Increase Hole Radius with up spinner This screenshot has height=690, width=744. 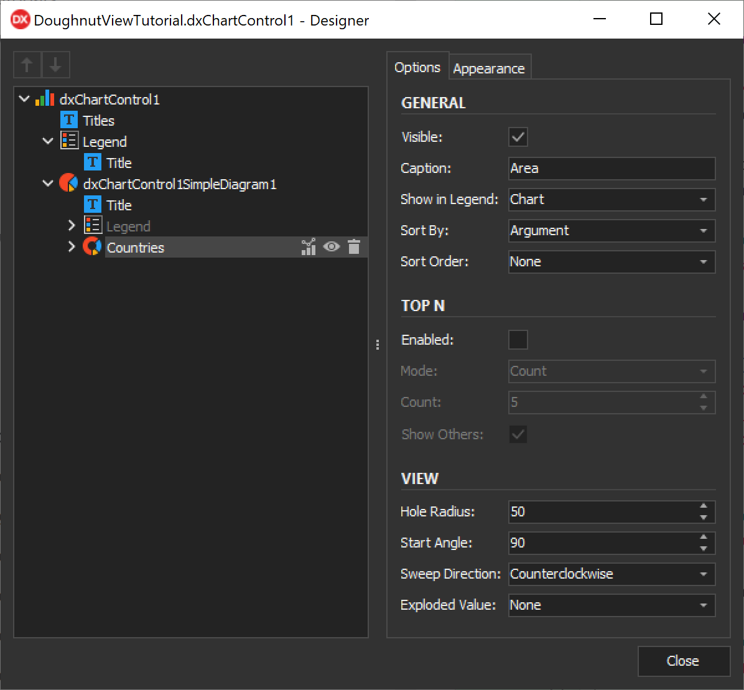[704, 506]
